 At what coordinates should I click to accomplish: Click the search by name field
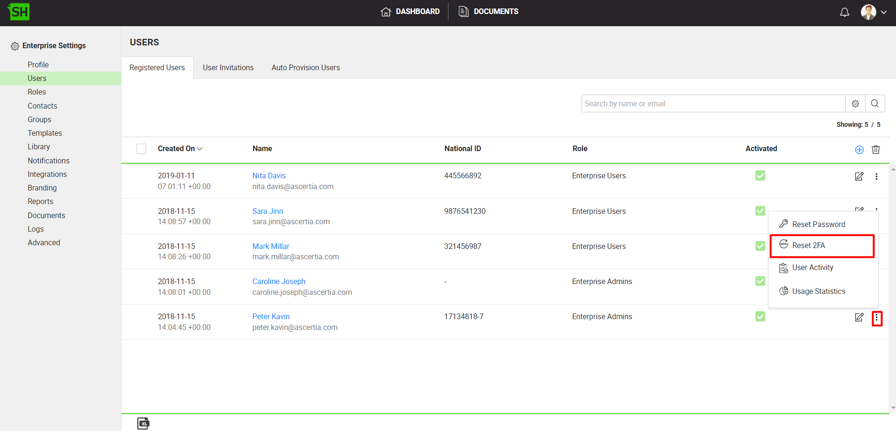click(712, 103)
